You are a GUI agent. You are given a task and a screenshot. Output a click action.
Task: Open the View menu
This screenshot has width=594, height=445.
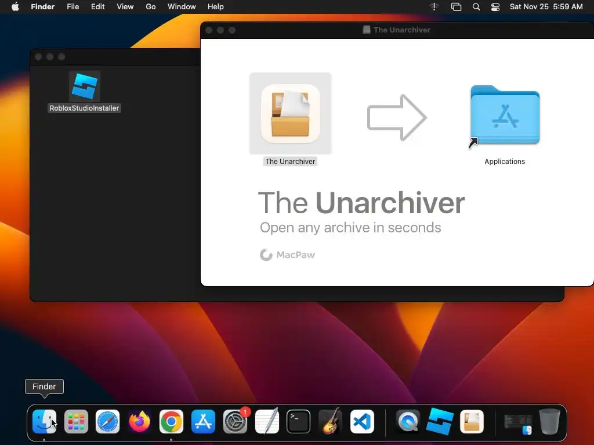click(125, 7)
